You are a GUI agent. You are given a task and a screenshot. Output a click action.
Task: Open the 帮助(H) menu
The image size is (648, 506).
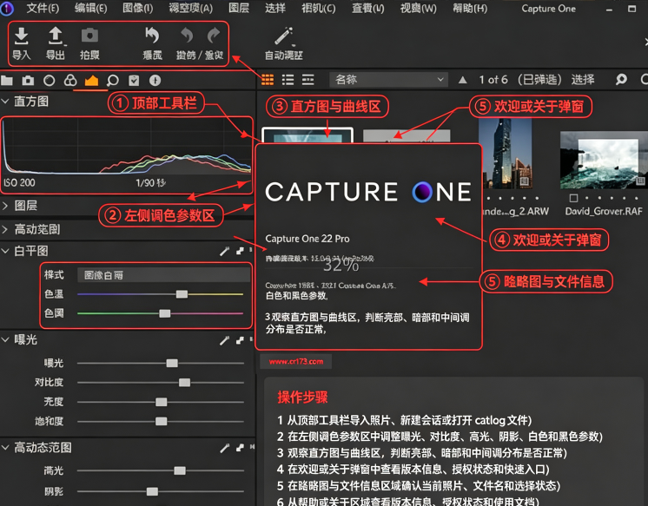470,9
